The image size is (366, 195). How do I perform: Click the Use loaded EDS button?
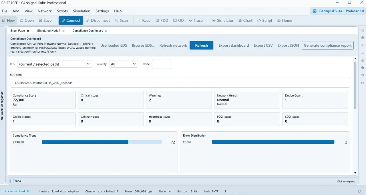114,45
